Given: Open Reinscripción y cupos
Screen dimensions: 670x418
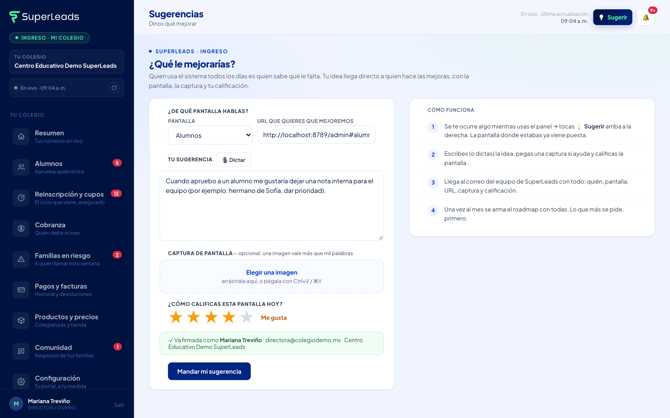Looking at the screenshot, I should 67,198.
